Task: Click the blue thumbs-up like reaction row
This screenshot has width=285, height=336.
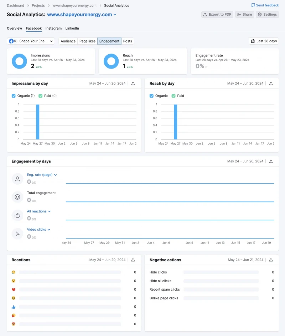Action: click(x=74, y=307)
